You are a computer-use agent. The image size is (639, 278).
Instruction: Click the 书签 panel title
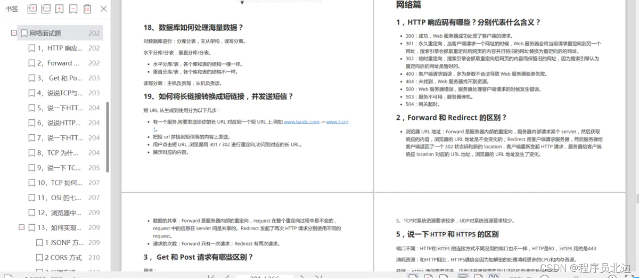(x=12, y=9)
